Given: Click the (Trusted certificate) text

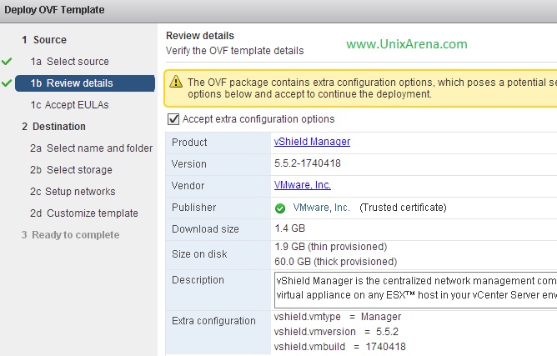Looking at the screenshot, I should 403,208.
